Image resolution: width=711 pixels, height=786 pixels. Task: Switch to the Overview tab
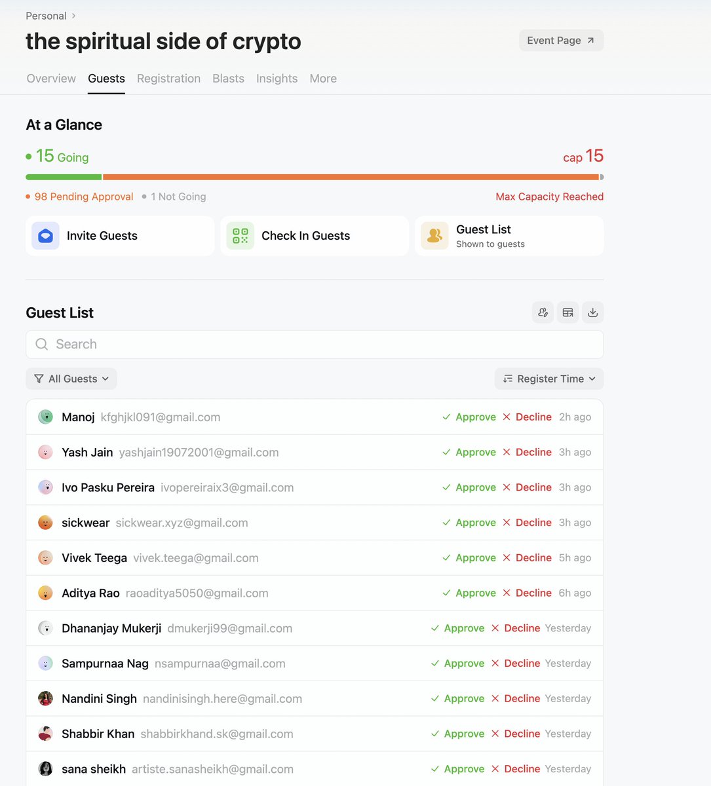51,79
